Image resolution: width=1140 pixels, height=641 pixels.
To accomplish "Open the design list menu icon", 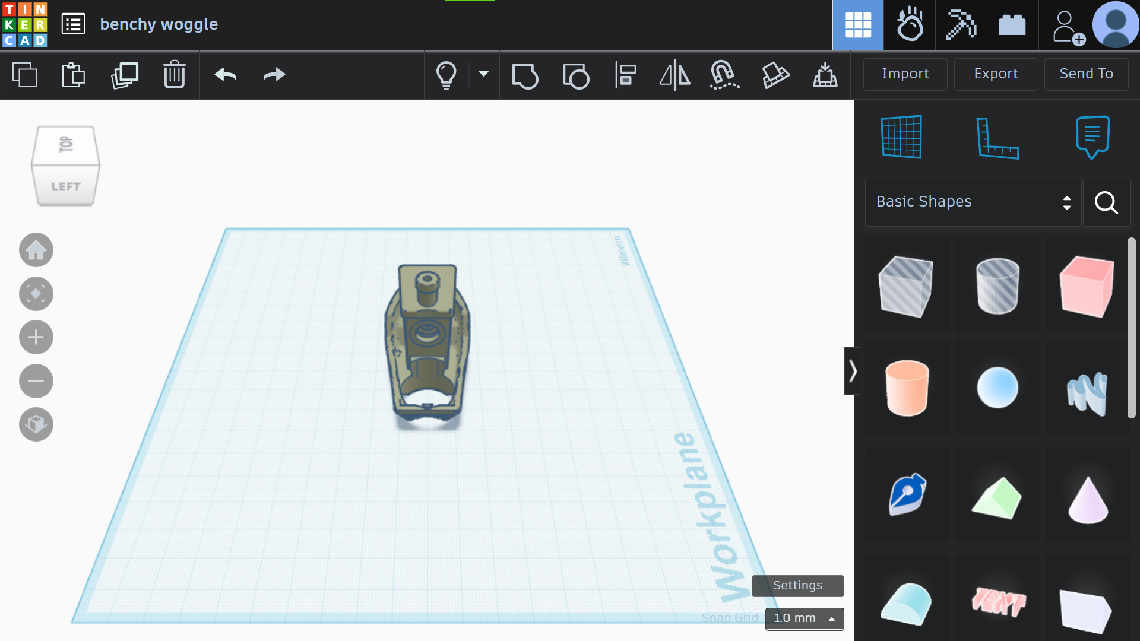I will (x=73, y=24).
